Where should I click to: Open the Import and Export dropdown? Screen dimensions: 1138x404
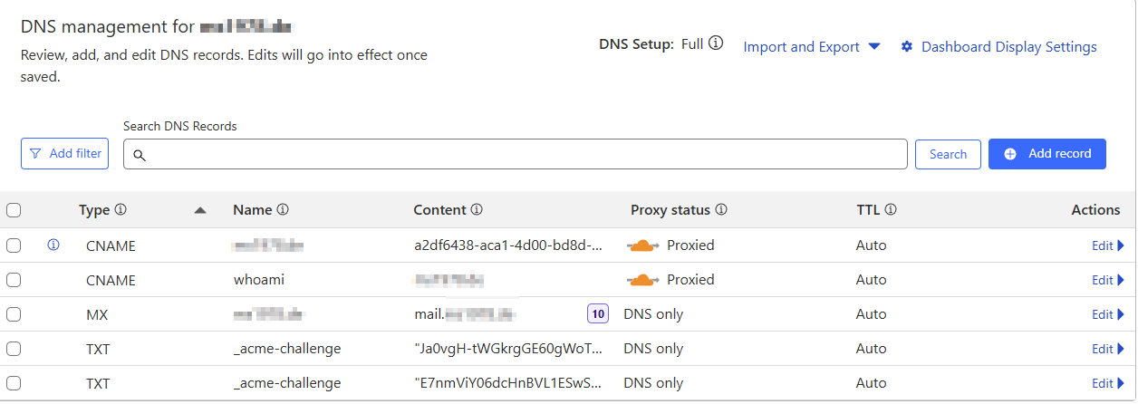click(811, 47)
